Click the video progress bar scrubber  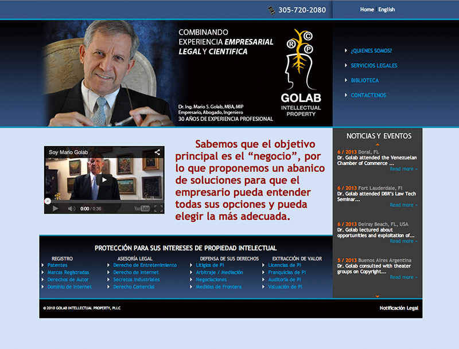tap(48, 201)
